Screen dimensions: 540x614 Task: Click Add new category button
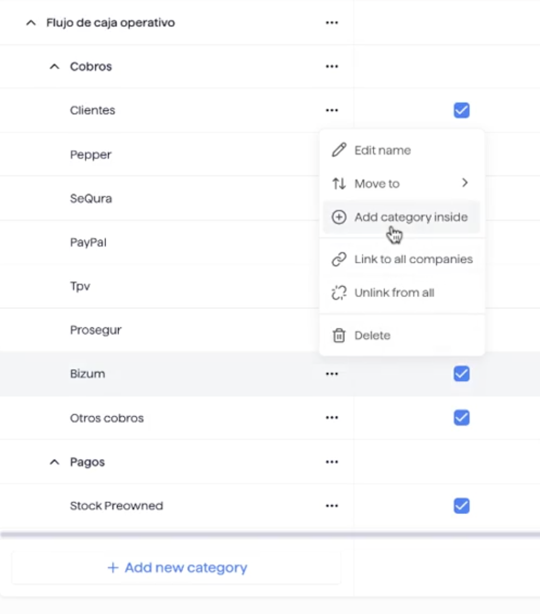(x=177, y=568)
